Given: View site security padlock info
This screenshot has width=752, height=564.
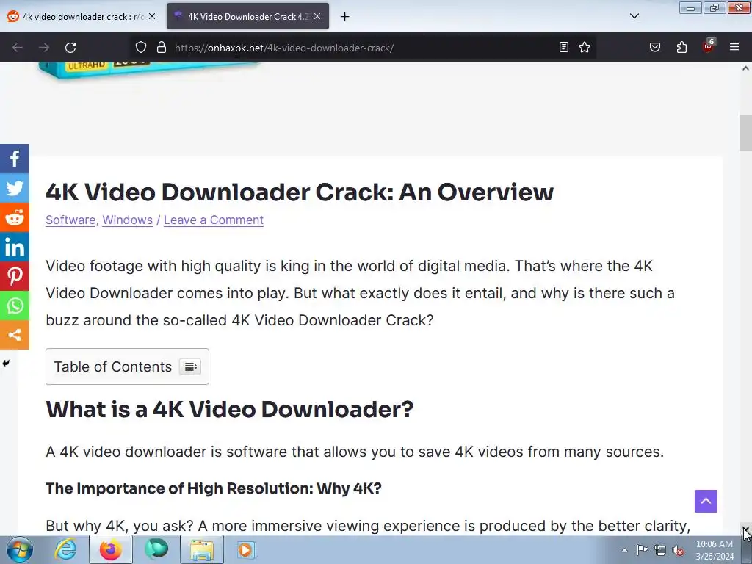Looking at the screenshot, I should [x=162, y=48].
